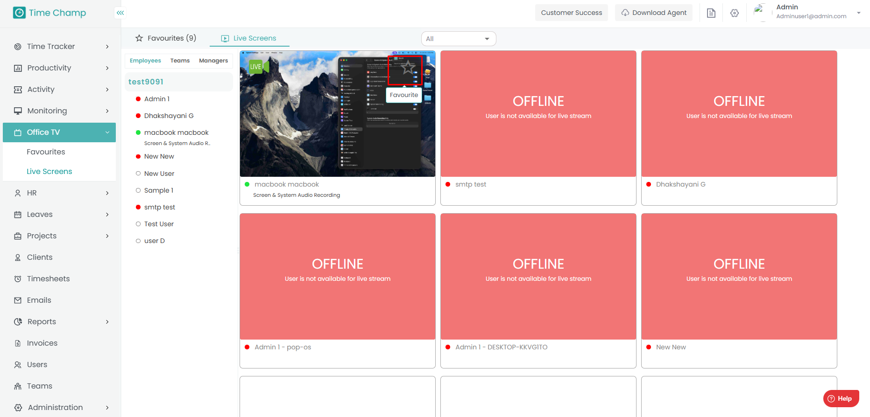This screenshot has width=870, height=417.
Task: Select macbook macbook in employee list
Action: point(176,132)
